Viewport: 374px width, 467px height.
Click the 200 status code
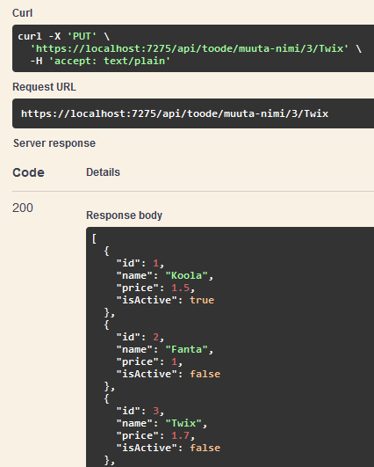(x=23, y=208)
